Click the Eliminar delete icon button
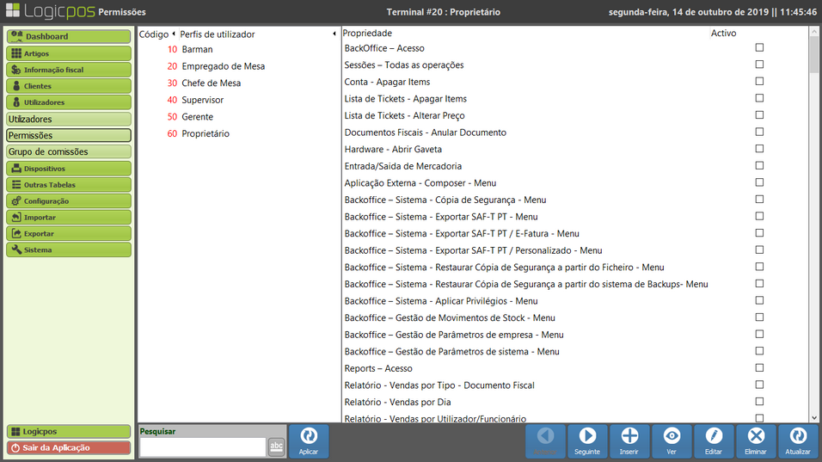Screen dimensions: 822x462 click(x=756, y=440)
